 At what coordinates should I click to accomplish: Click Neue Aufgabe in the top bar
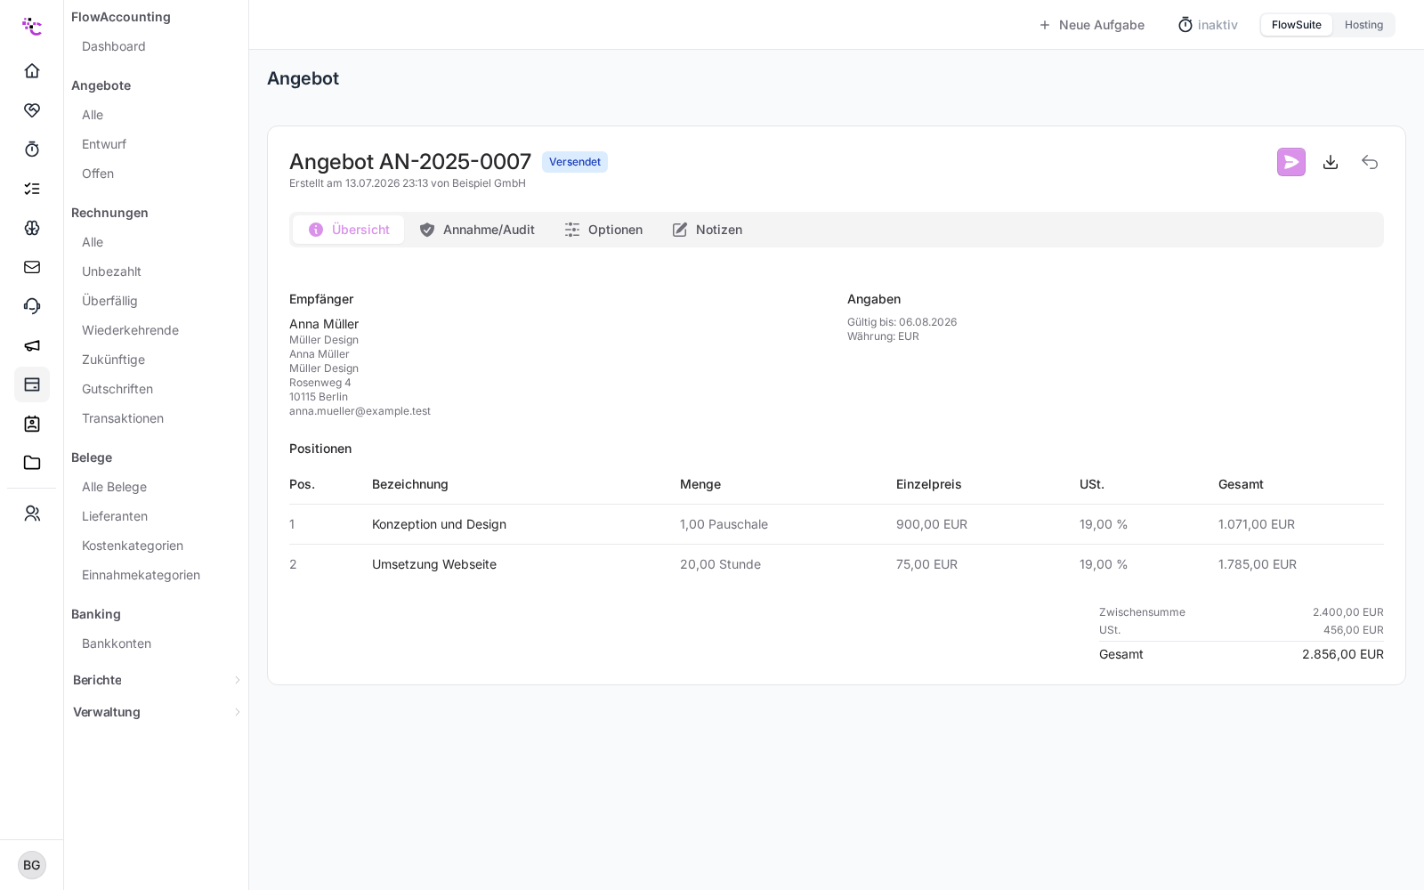click(x=1092, y=25)
